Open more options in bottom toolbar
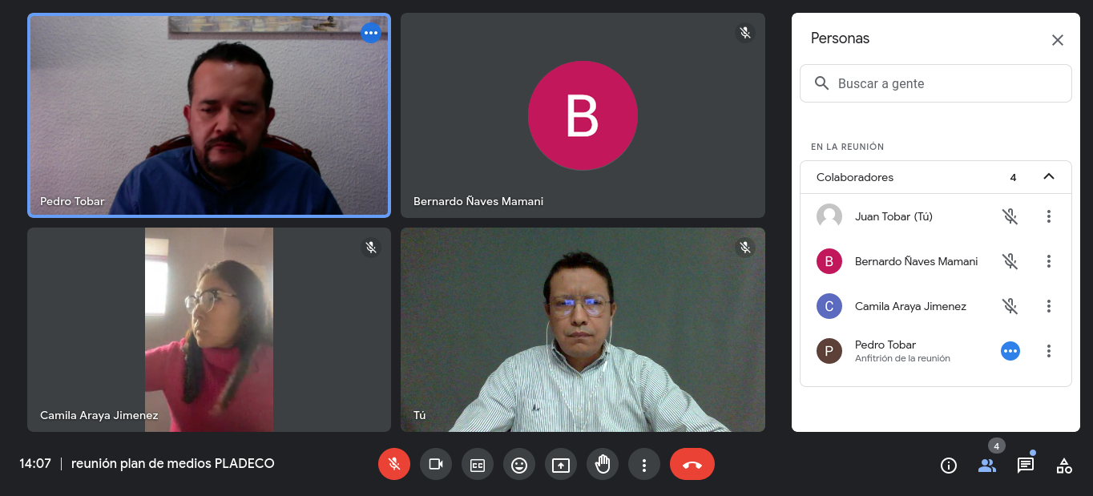1093x496 pixels. [x=644, y=464]
